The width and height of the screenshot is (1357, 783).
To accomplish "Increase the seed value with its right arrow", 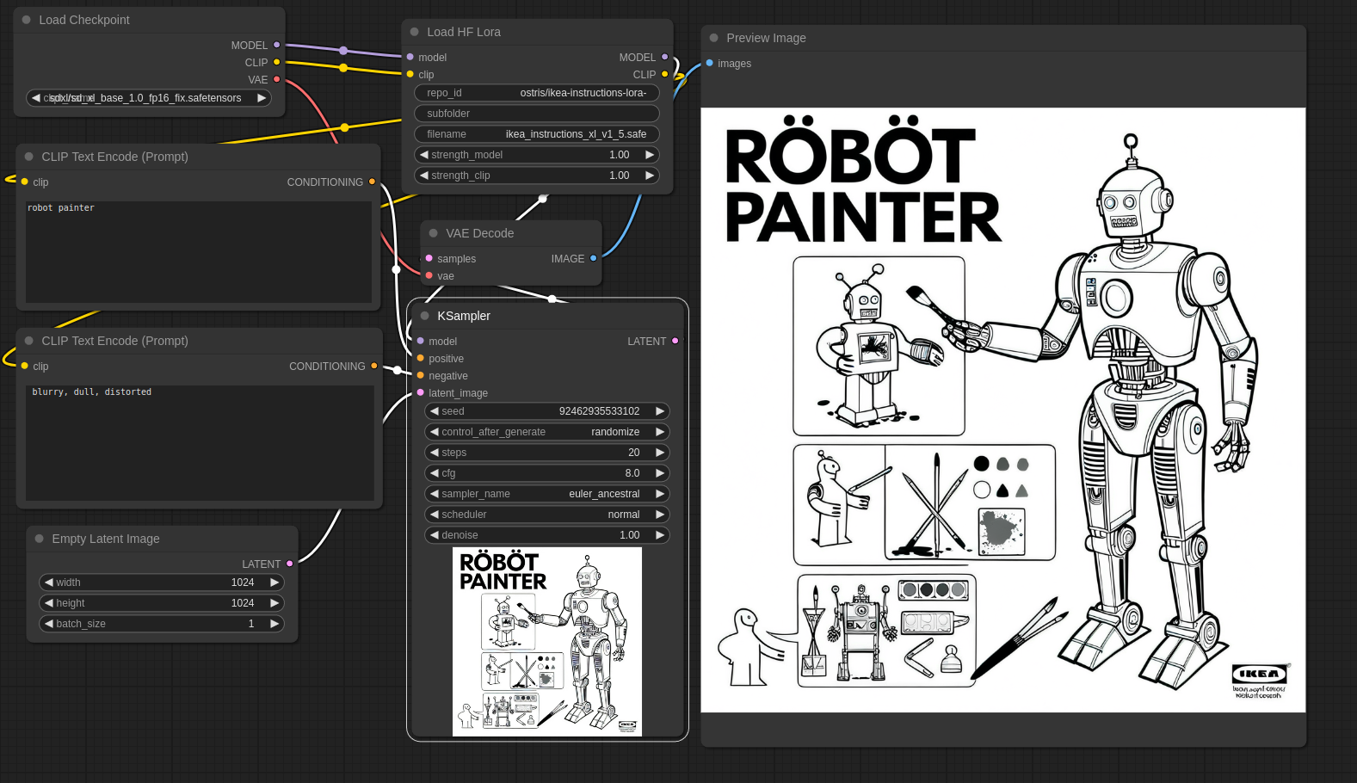I will [660, 411].
